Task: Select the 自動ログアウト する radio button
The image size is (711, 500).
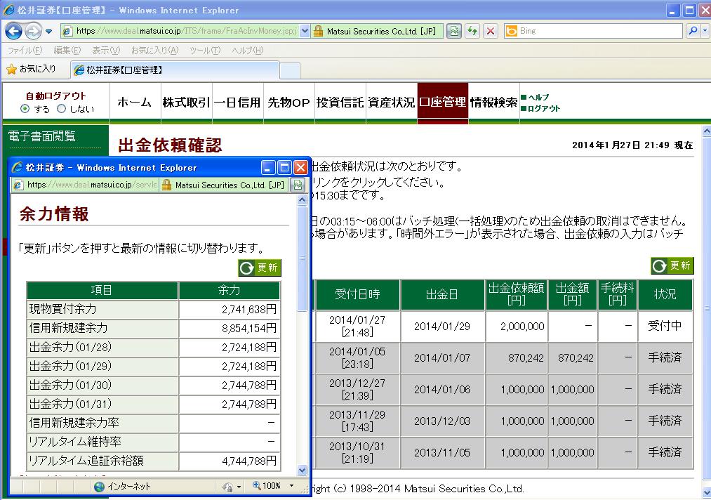Action: pyautogui.click(x=25, y=109)
